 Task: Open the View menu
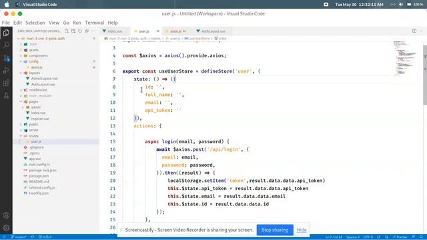54,23
